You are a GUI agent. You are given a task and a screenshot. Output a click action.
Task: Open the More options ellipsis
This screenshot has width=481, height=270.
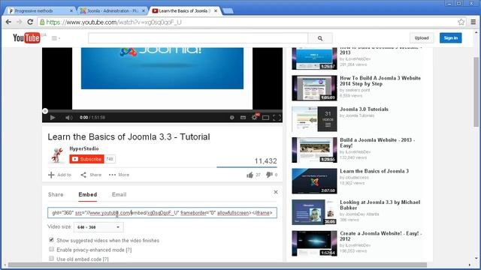click(x=119, y=175)
